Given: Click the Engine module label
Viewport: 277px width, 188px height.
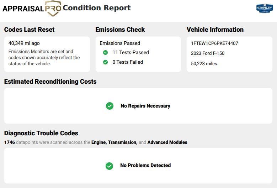Looking at the screenshot, I should point(98,142).
